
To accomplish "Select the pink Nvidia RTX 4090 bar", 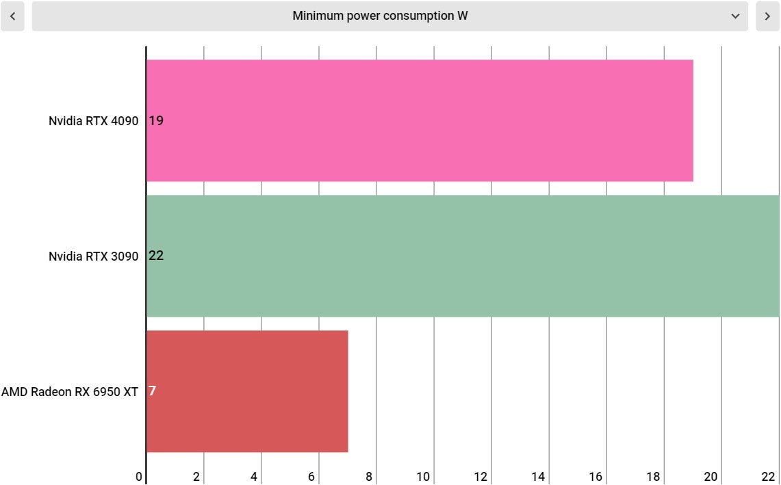I will 419,120.
